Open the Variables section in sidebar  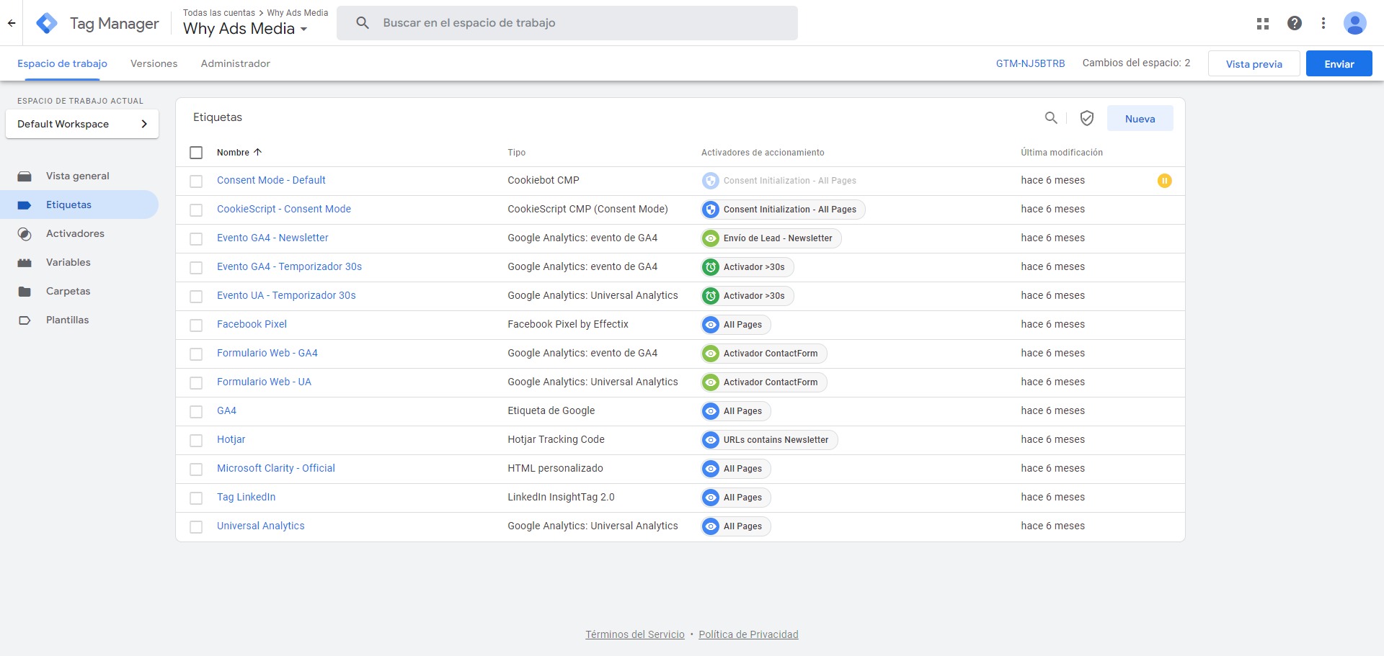click(x=68, y=262)
